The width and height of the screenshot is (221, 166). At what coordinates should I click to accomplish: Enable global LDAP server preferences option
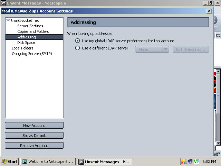tap(77, 41)
